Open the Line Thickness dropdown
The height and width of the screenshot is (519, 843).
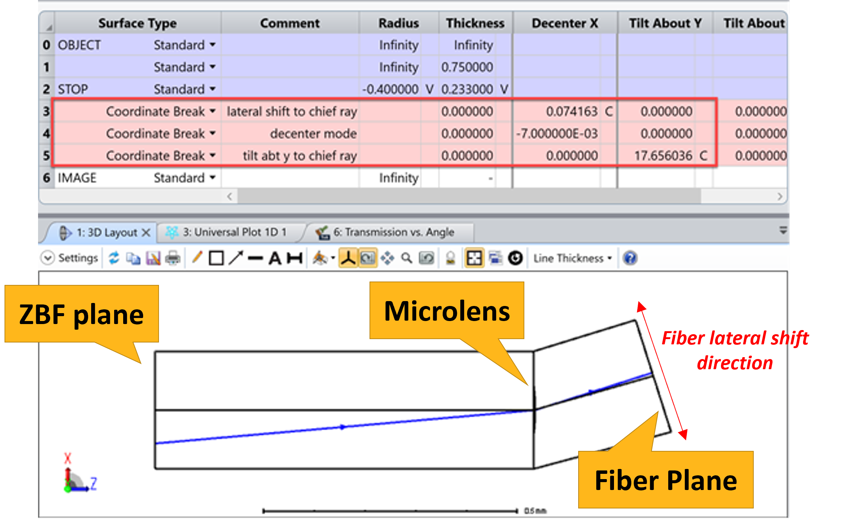pyautogui.click(x=573, y=258)
